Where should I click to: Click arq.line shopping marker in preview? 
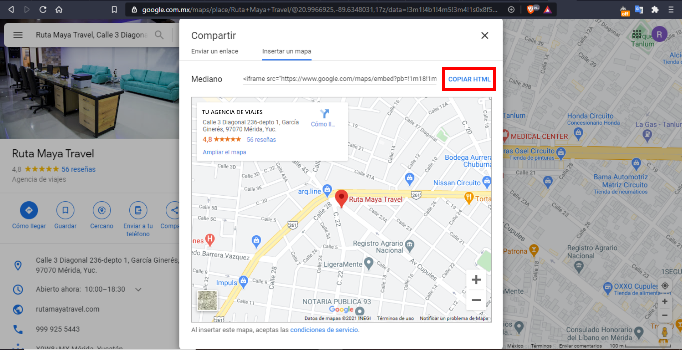[x=327, y=190]
